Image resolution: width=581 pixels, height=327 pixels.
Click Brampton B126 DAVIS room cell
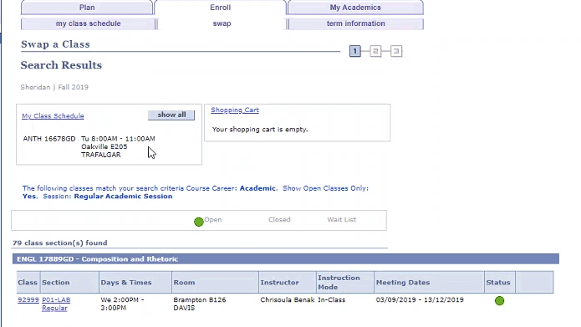[x=199, y=304]
